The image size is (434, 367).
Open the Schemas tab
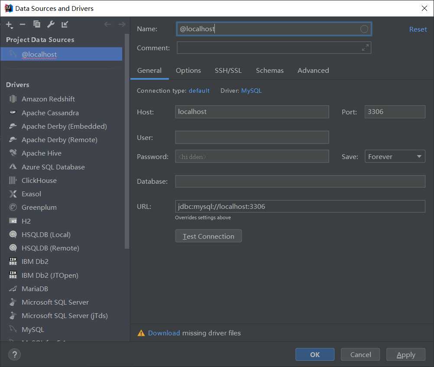269,70
